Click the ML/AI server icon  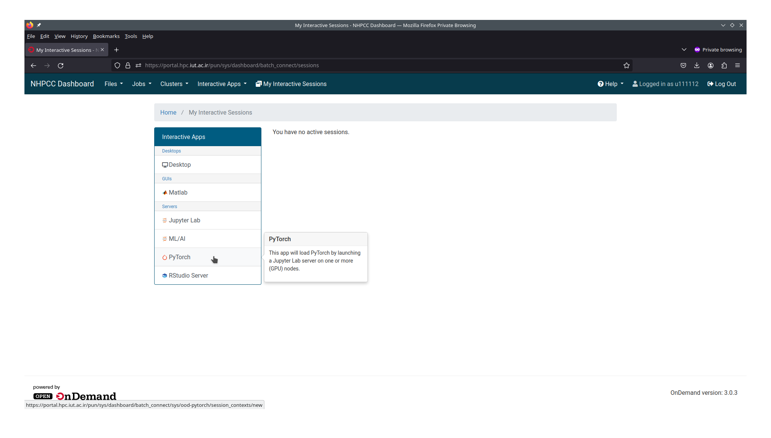[164, 239]
